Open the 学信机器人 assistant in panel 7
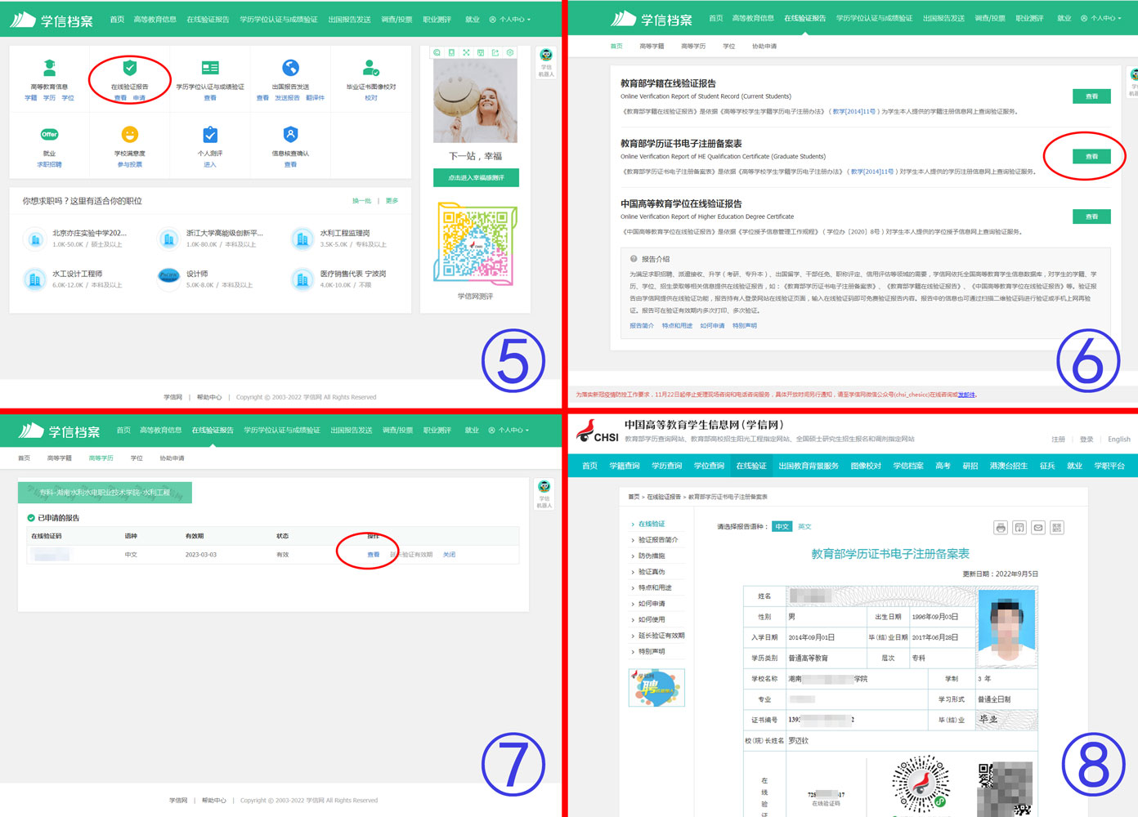This screenshot has height=817, width=1138. point(544,493)
